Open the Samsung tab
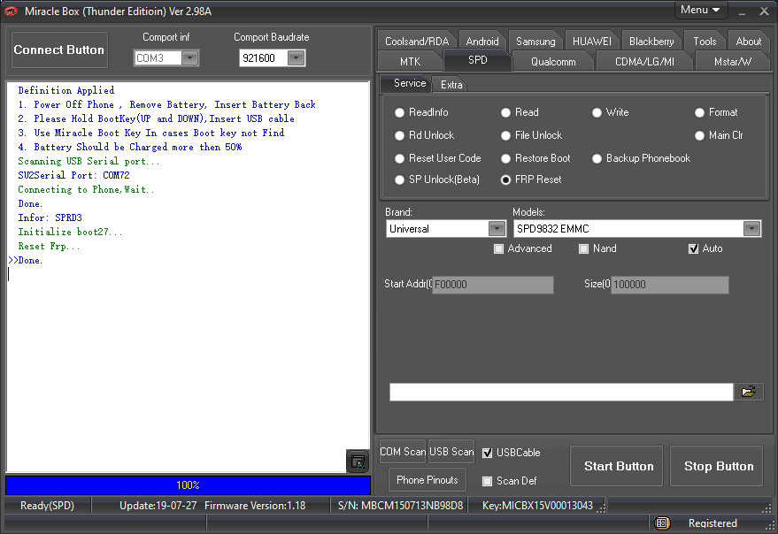 tap(535, 42)
